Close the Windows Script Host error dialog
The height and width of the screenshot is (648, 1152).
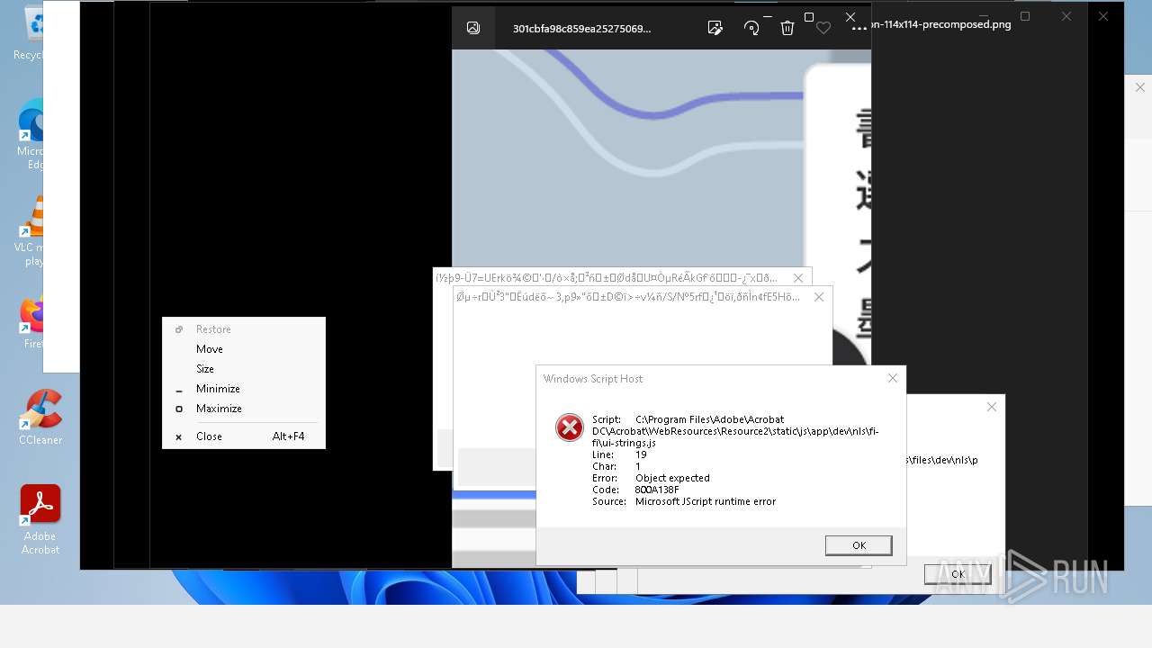point(893,379)
